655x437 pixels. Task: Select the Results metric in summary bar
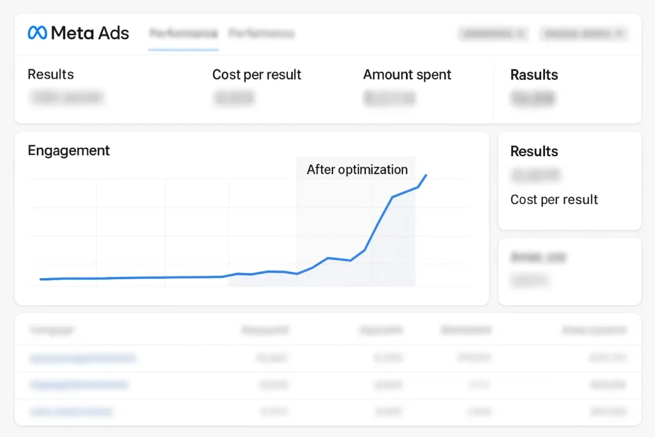(51, 75)
